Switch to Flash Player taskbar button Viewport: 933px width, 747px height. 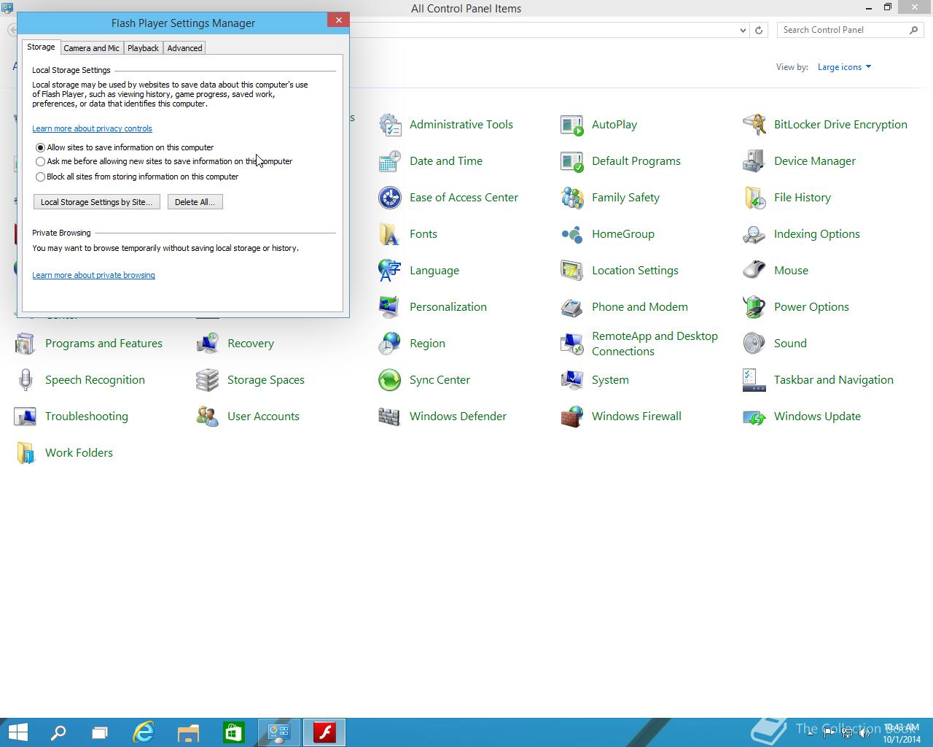[324, 732]
